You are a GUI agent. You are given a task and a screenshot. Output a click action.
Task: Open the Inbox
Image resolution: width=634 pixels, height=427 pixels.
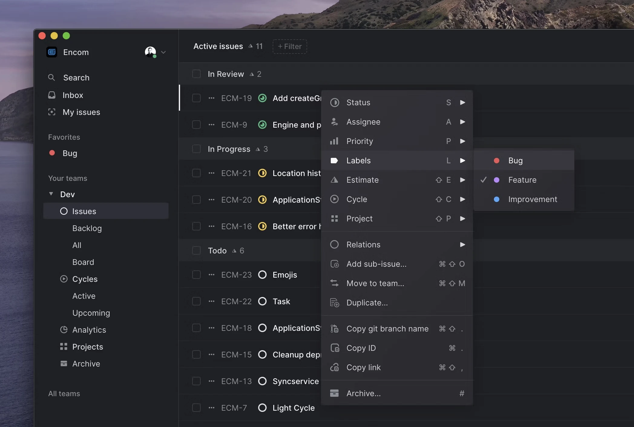[73, 95]
